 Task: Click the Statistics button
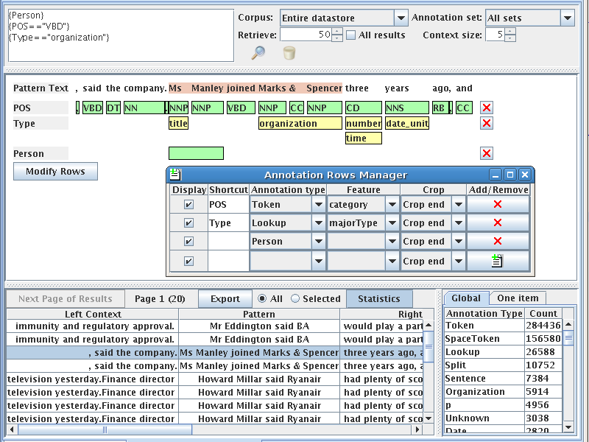click(379, 299)
